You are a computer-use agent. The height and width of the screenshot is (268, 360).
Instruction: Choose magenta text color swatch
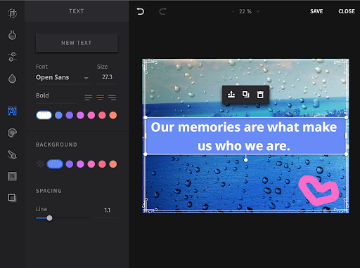[80, 115]
